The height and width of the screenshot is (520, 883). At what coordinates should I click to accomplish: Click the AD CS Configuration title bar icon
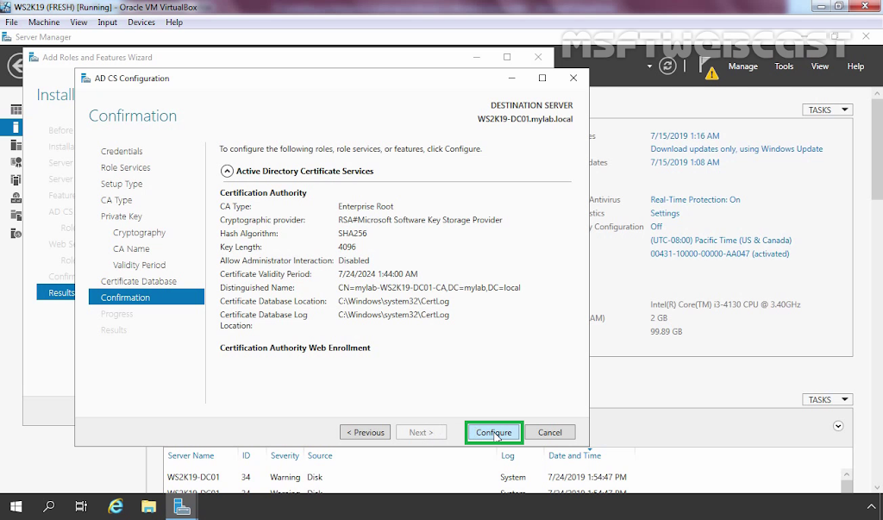(85, 78)
